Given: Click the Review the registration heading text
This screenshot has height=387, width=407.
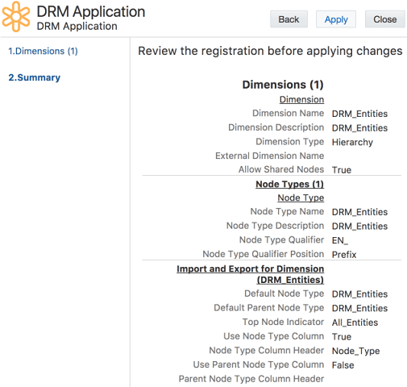Looking at the screenshot, I should (x=270, y=51).
